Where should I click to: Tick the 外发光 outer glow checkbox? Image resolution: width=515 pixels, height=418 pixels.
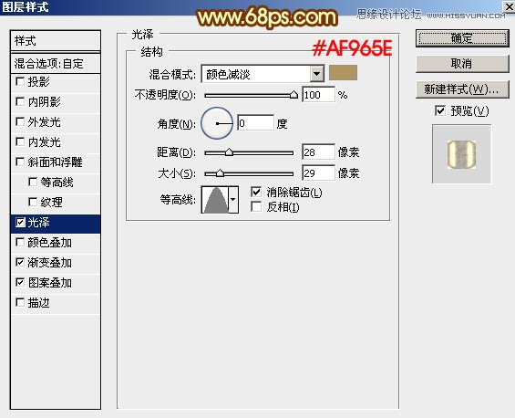tap(20, 121)
